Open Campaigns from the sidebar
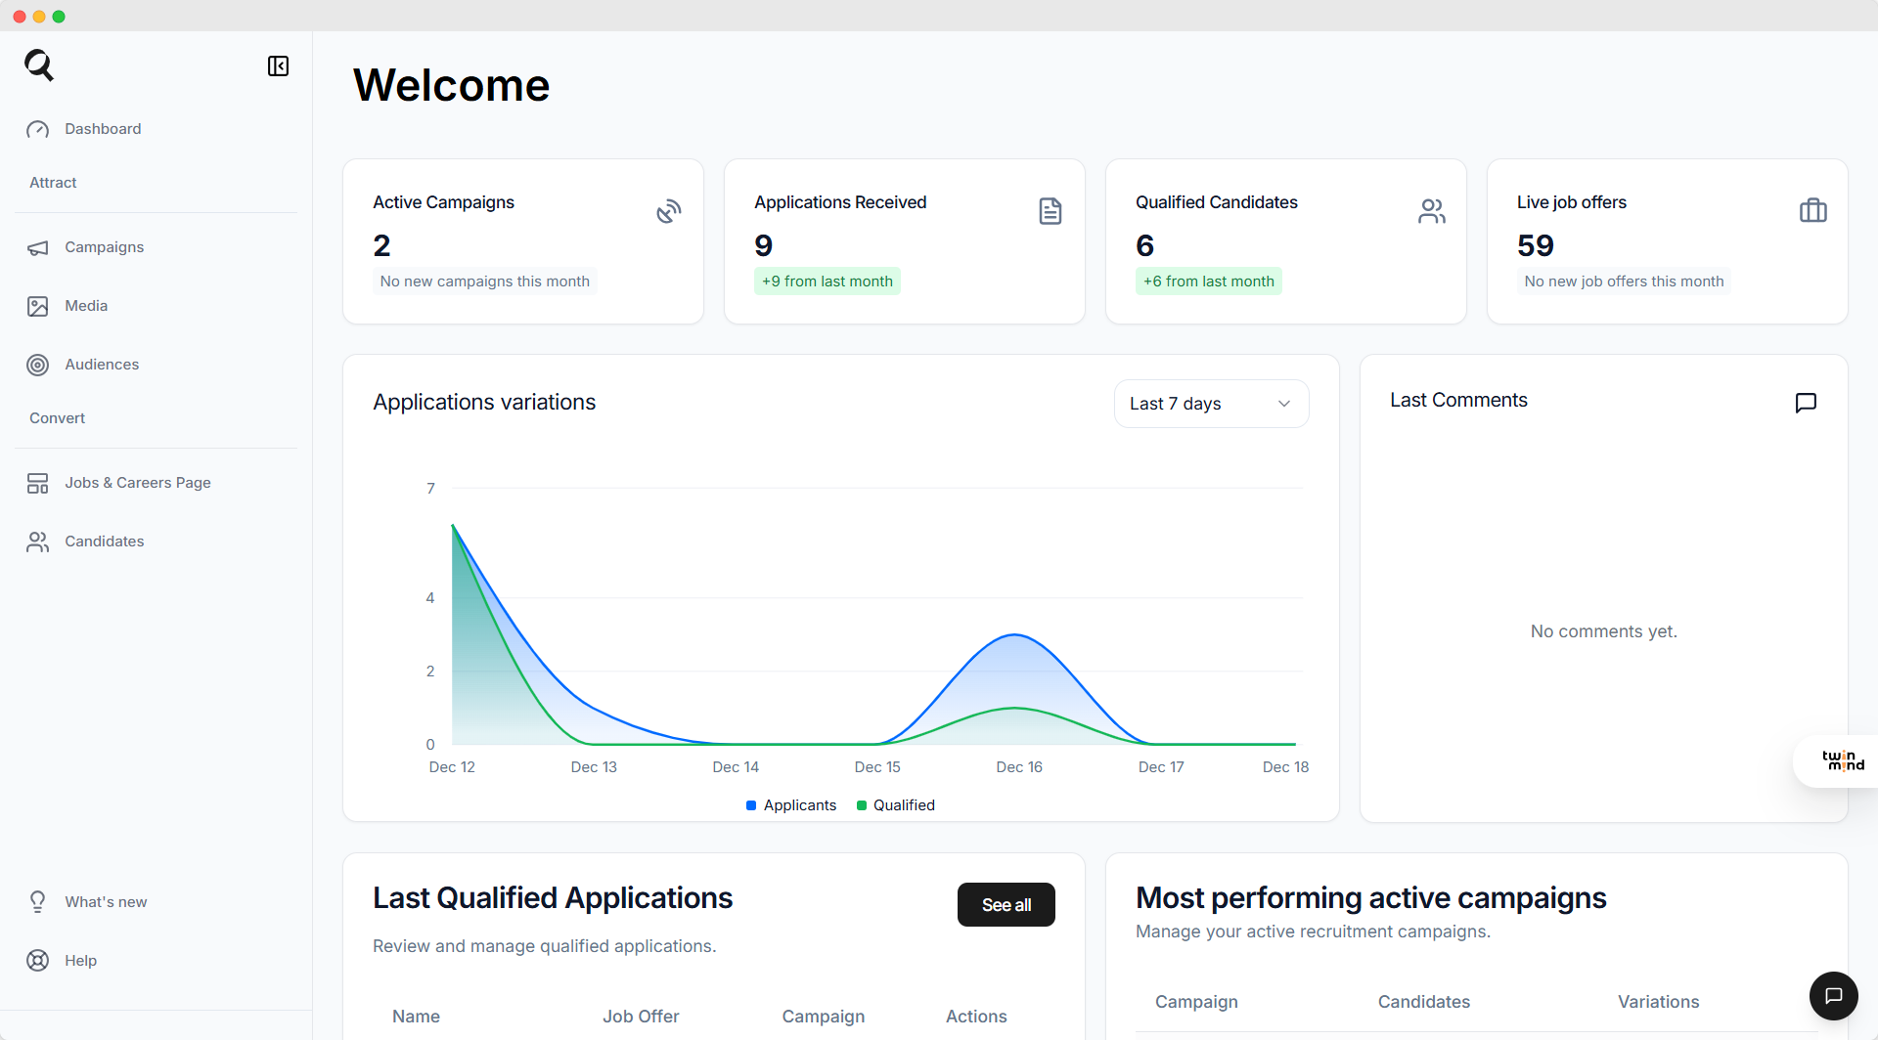Image resolution: width=1878 pixels, height=1040 pixels. (104, 247)
